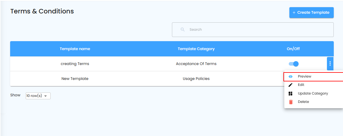The image size is (343, 136).
Task: Click the red trash icon beside Delete
Action: (291, 102)
